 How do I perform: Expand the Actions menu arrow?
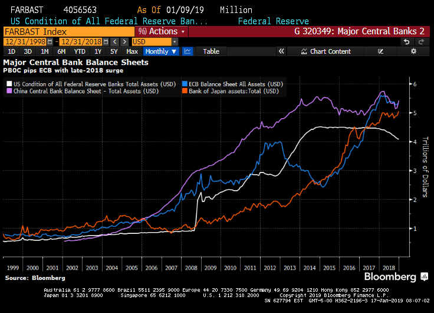point(183,32)
